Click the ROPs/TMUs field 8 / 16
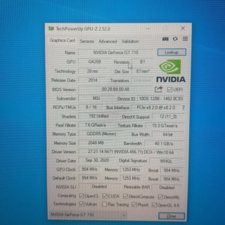Image resolution: width=225 pixels, height=225 pixels. point(91,107)
